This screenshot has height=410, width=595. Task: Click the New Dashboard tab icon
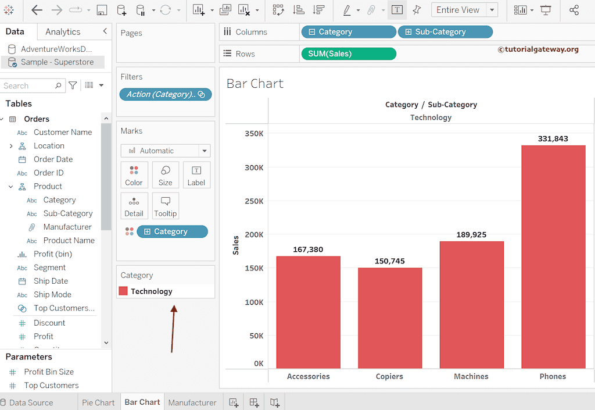(x=254, y=402)
